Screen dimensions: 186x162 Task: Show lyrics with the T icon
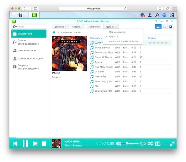[158, 144]
